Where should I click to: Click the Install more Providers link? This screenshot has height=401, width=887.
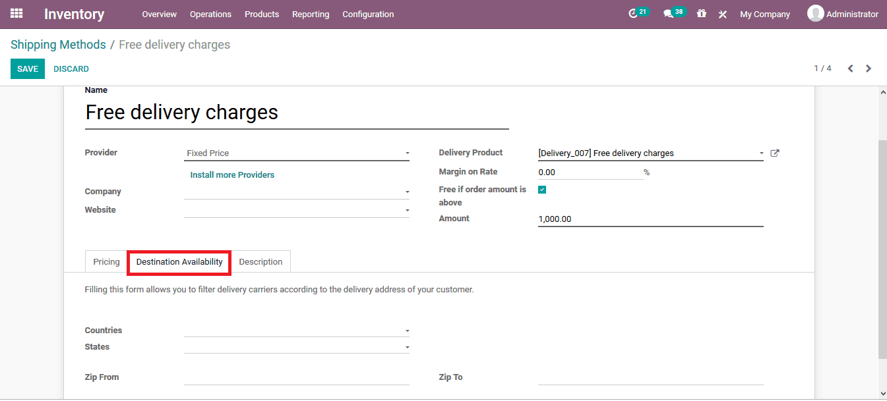[x=232, y=174]
